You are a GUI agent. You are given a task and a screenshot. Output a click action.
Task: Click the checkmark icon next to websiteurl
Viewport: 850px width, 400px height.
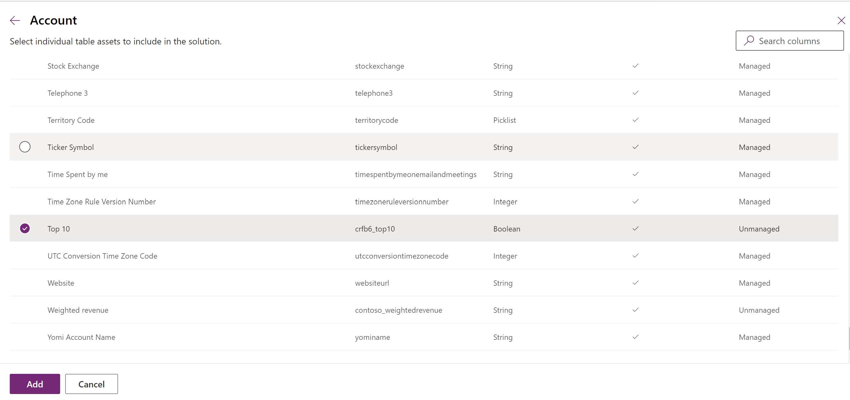point(636,283)
